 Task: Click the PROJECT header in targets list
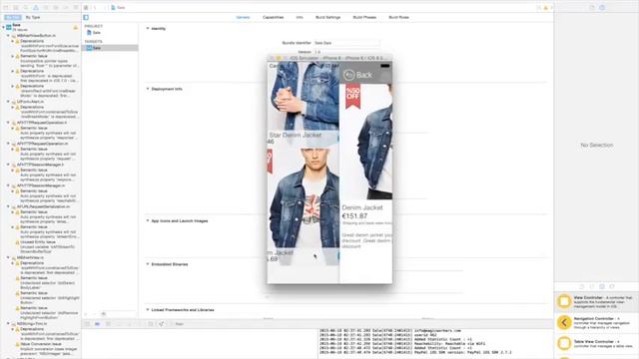tap(94, 26)
